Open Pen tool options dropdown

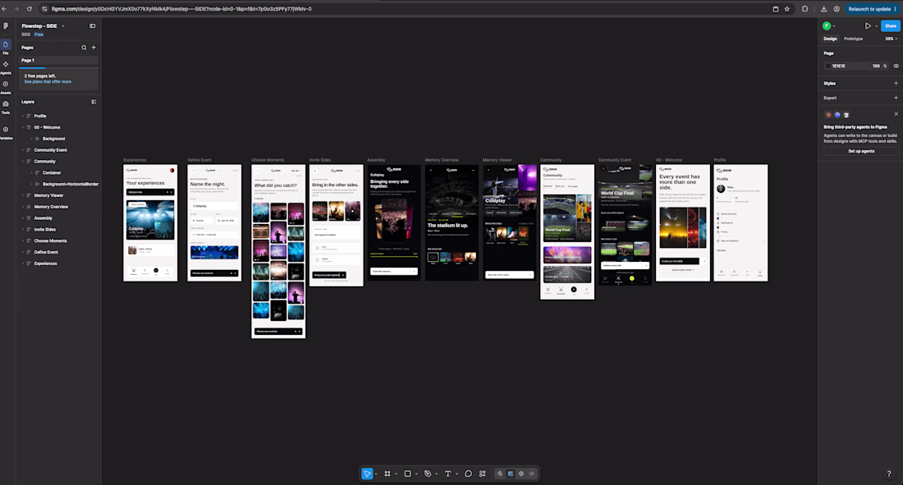(x=436, y=474)
